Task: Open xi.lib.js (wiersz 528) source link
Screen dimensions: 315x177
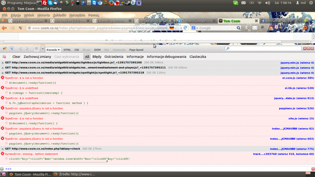Action: coord(299,88)
